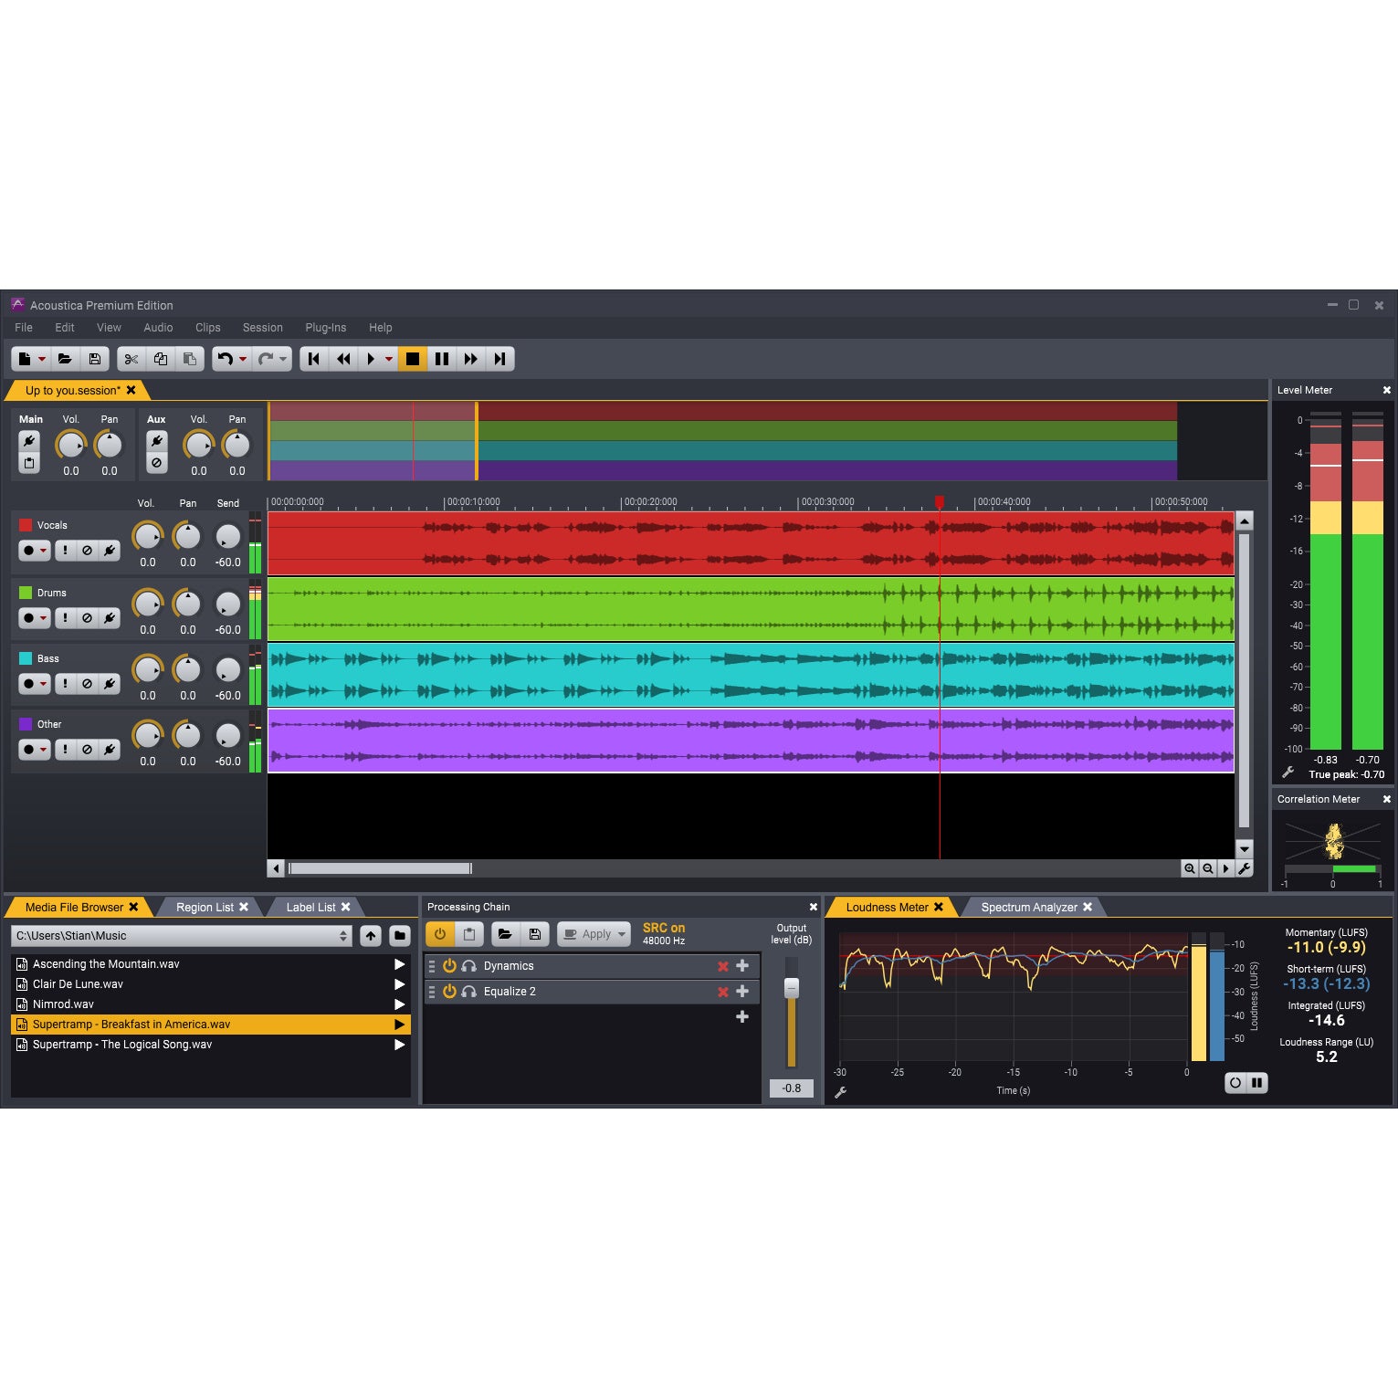Solo the Drums track

click(65, 618)
